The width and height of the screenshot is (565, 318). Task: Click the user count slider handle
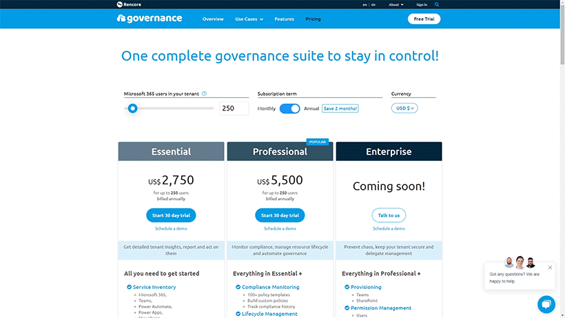point(132,108)
